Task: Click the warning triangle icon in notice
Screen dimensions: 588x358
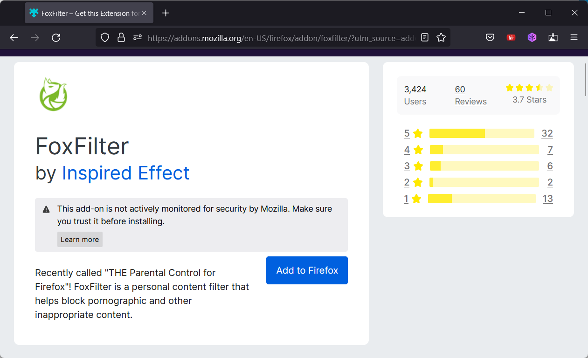Action: tap(46, 209)
